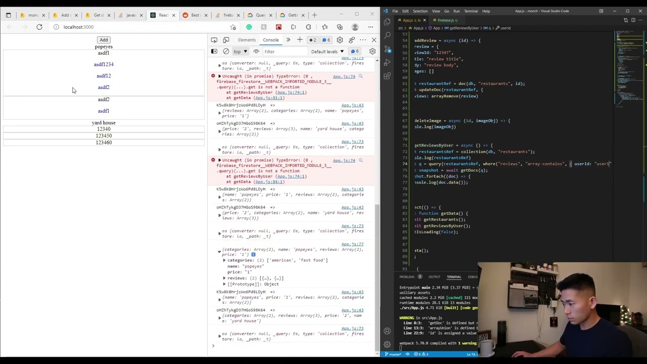Open changes compare icon in VS Code editor
The image size is (647, 364).
626,20
